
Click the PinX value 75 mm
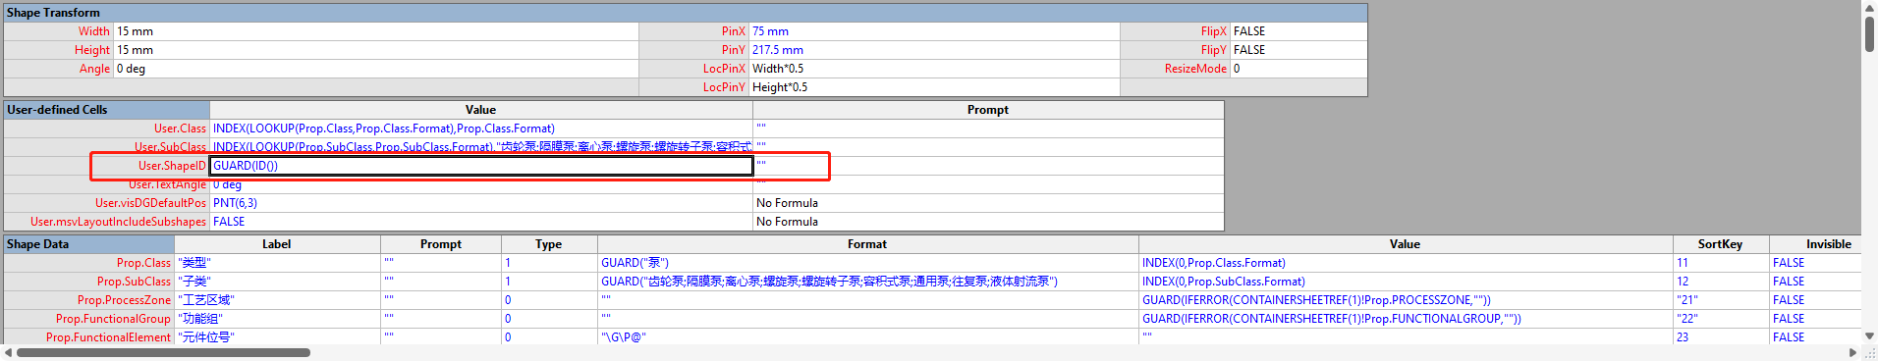(x=934, y=31)
